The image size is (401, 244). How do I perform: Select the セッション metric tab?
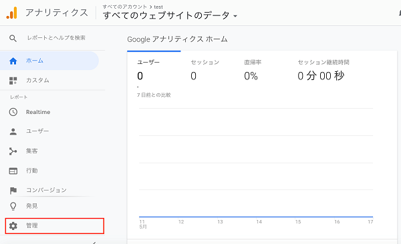click(x=205, y=71)
